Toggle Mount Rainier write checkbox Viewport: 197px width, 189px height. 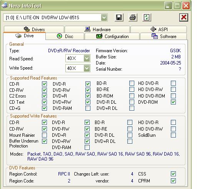[x=44, y=135]
